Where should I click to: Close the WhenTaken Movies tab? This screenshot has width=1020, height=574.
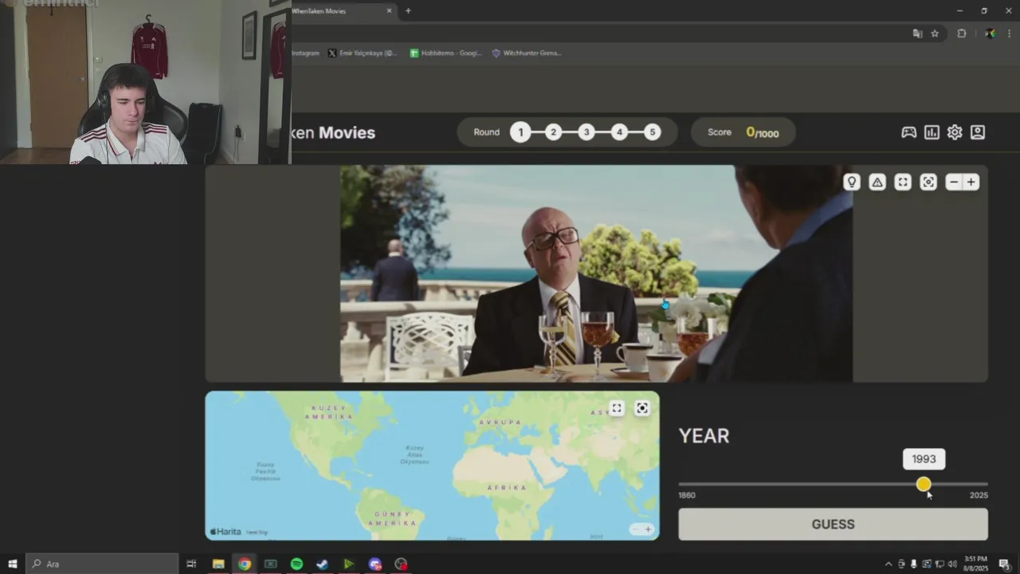[390, 11]
